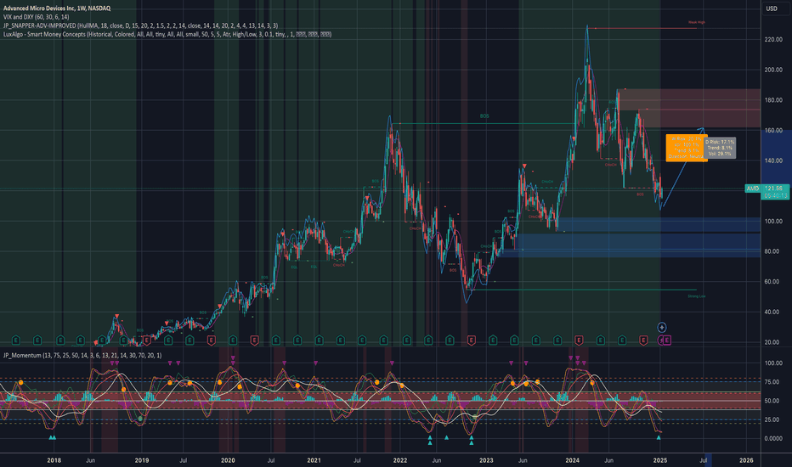Click the 80.00 price axis label
The image size is (792, 467).
click(x=773, y=251)
